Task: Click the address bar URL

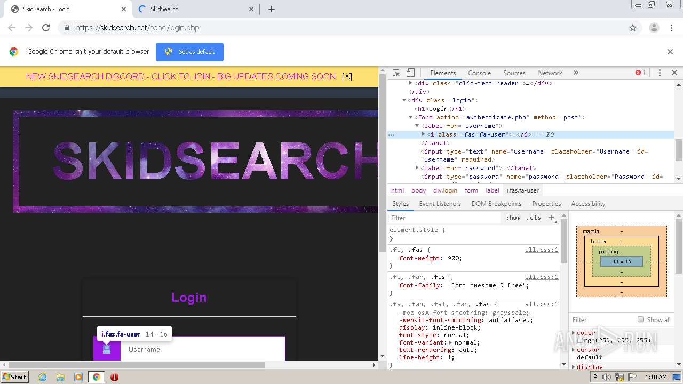Action: (x=137, y=28)
